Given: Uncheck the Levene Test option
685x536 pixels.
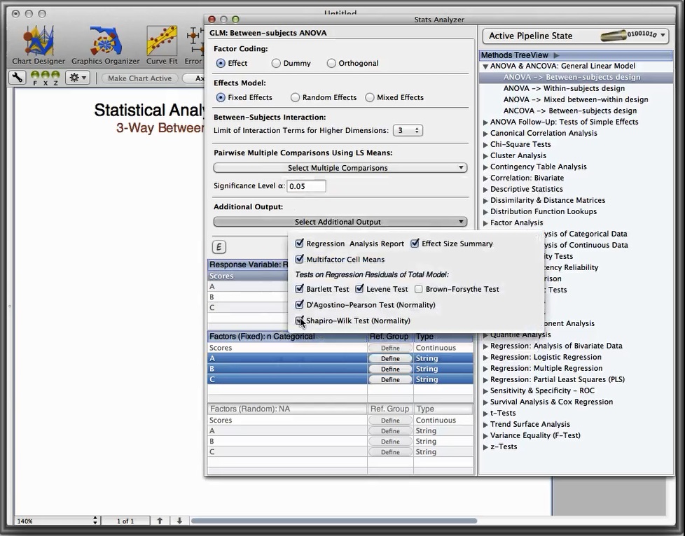Looking at the screenshot, I should tap(359, 288).
